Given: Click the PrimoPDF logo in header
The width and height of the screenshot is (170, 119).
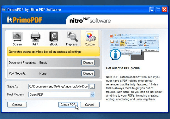Looking at the screenshot, I should click(25, 20).
